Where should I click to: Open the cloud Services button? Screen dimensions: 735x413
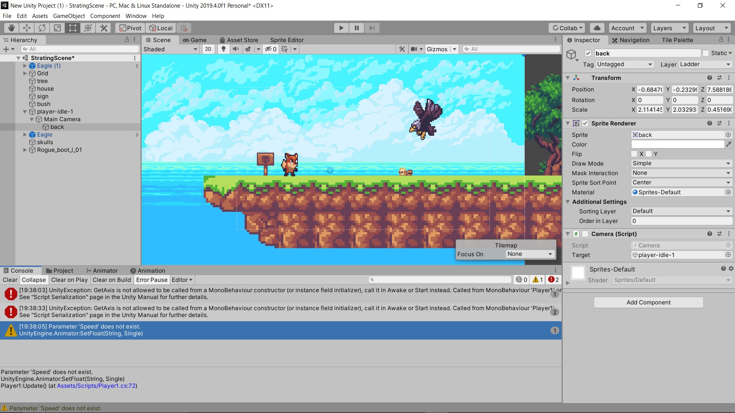click(597, 28)
